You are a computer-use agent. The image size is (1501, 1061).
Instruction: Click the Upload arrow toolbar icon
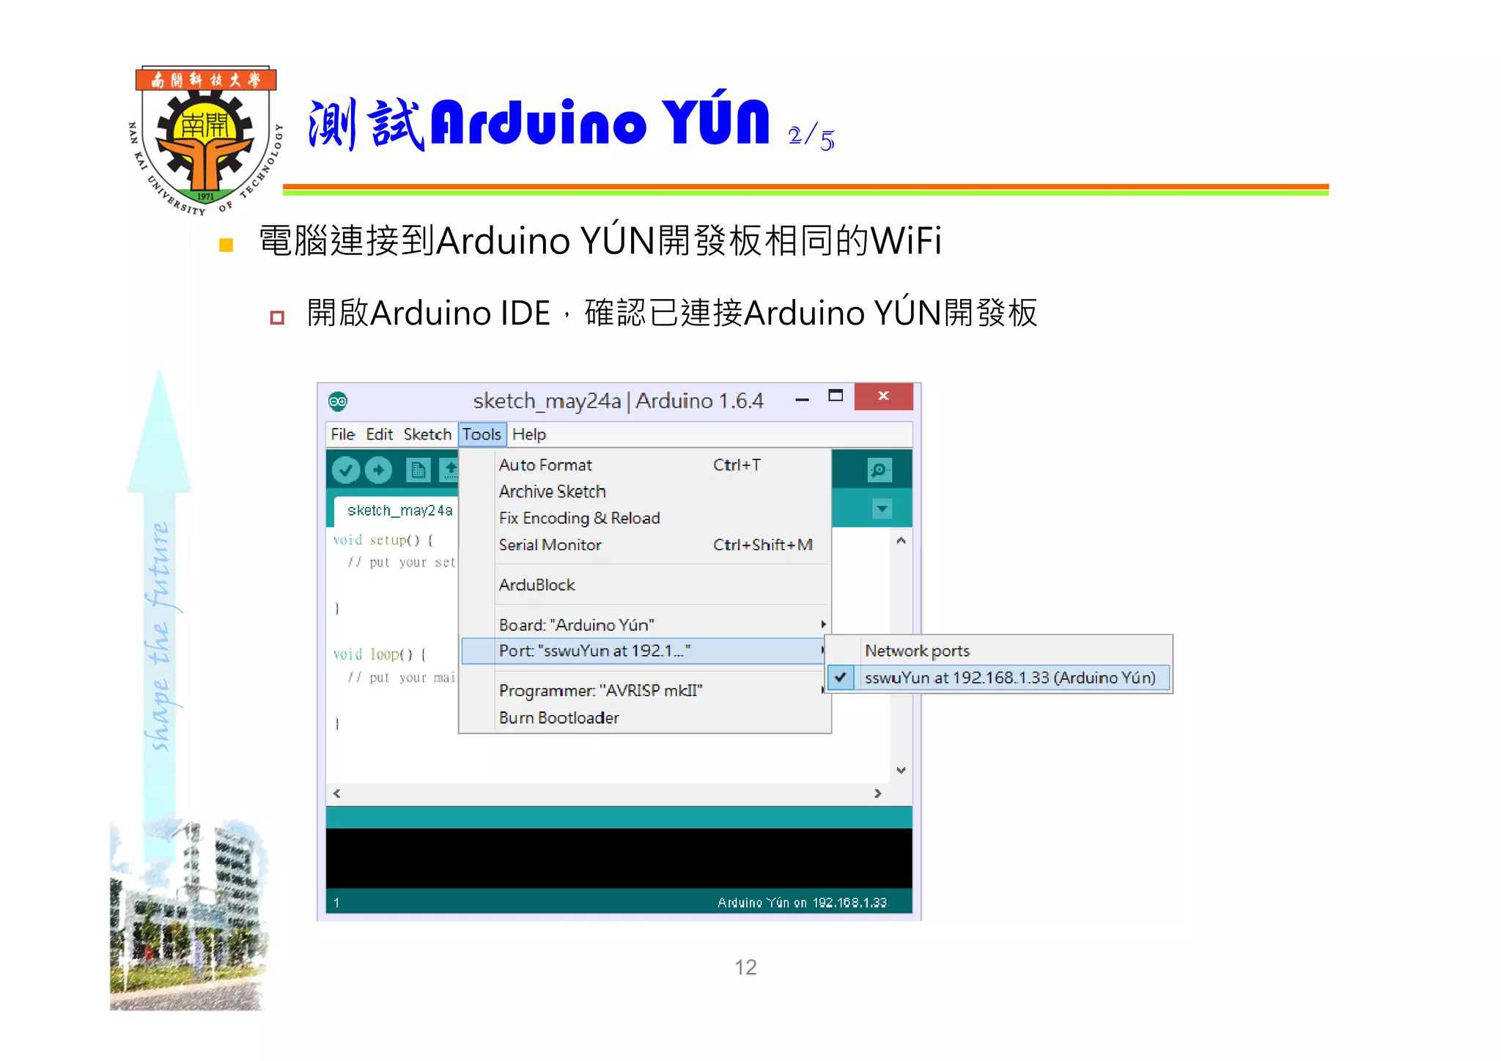[378, 470]
